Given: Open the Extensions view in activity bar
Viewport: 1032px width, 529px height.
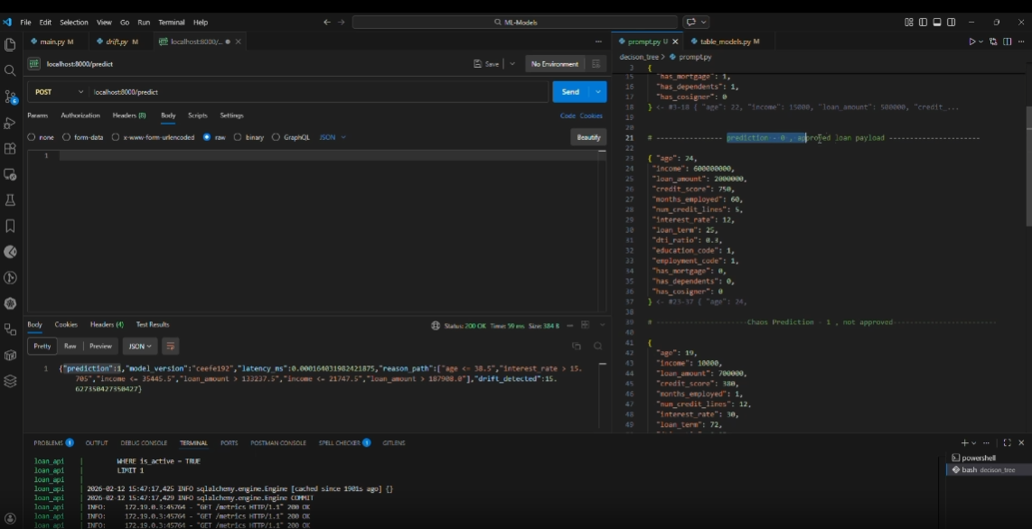Looking at the screenshot, I should 10,149.
